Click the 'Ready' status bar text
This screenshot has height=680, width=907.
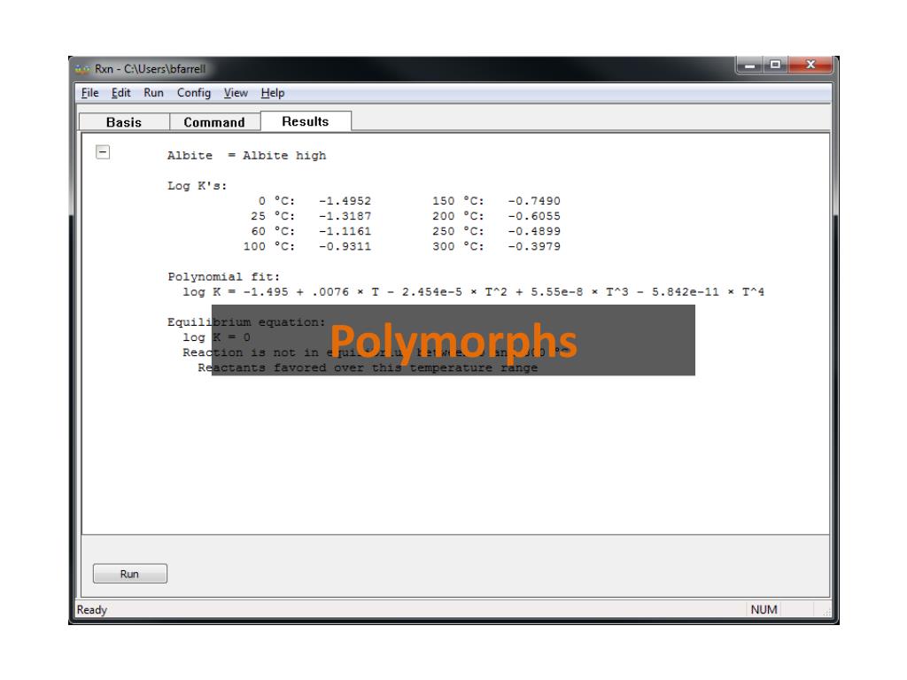point(92,609)
